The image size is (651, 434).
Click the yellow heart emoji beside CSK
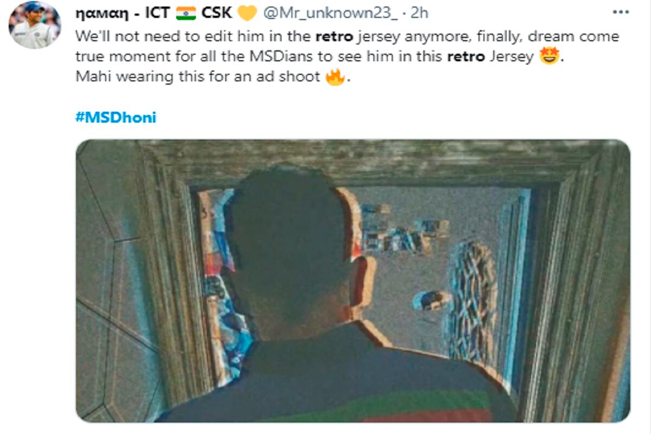point(246,13)
